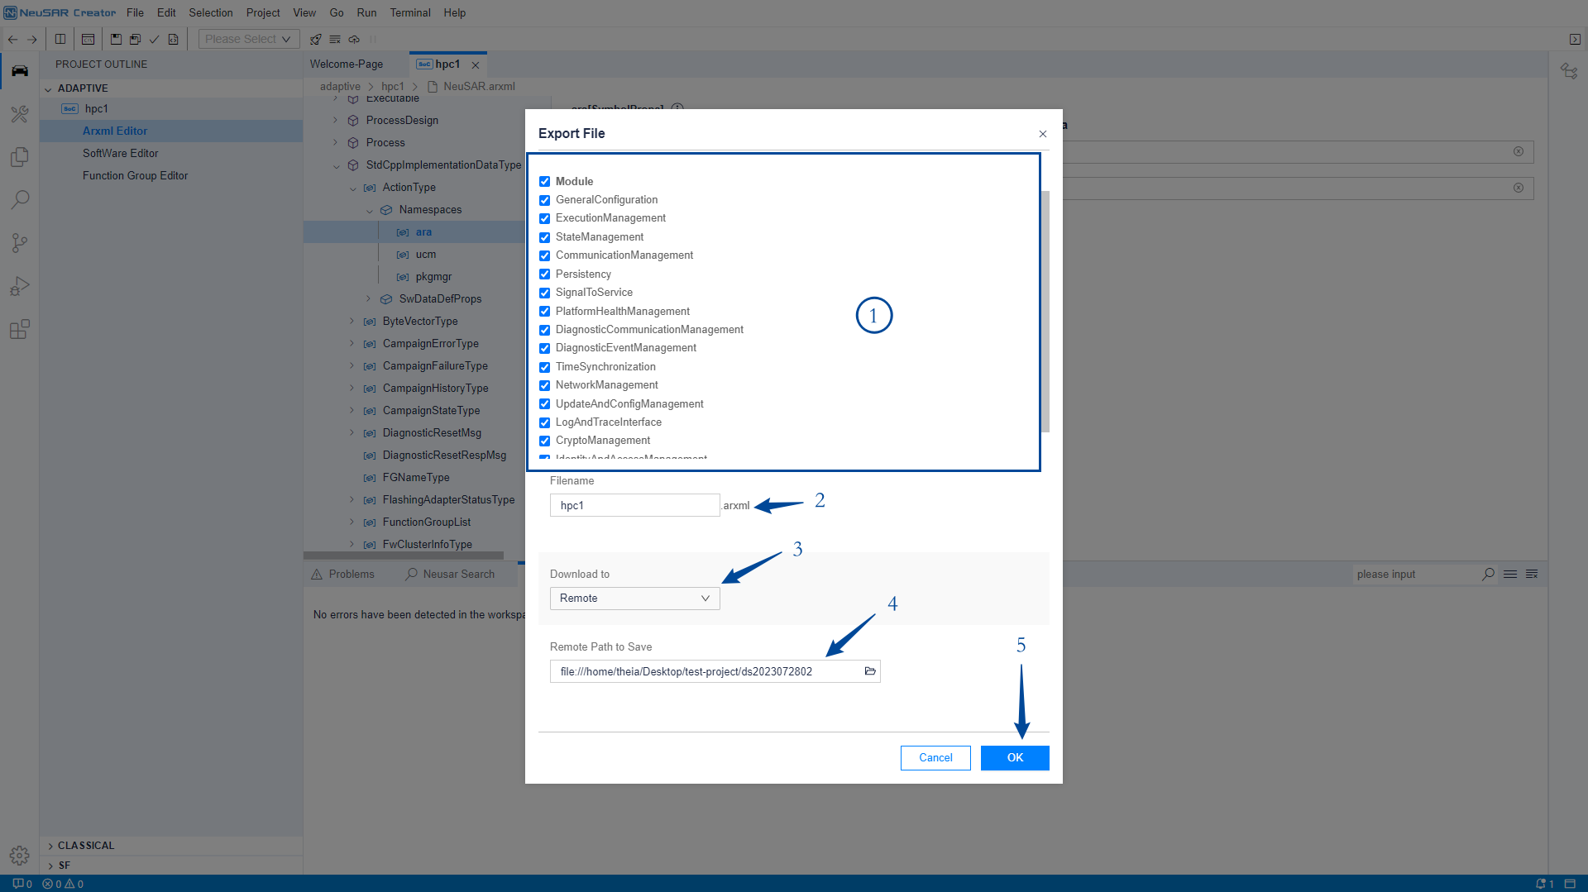Uncheck the Persistency checkbox
Screen dimensions: 1588x892
pyautogui.click(x=544, y=274)
